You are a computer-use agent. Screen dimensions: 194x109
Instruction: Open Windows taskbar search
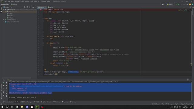coord(7,107)
